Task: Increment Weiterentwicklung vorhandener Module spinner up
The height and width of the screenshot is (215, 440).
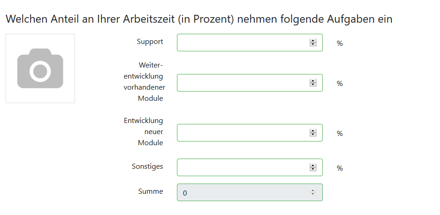Action: [313, 81]
